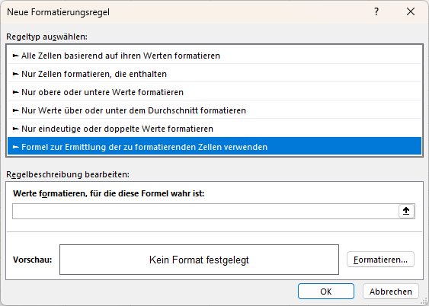Viewport: 429px width, 306px height.
Task: Click the 'Regeltyp auswählen:' label
Action: click(x=46, y=37)
